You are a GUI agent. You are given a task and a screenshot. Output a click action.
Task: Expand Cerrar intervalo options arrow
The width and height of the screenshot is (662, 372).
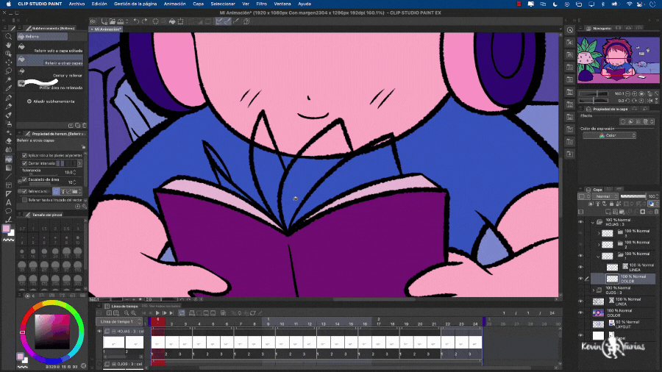pos(79,163)
